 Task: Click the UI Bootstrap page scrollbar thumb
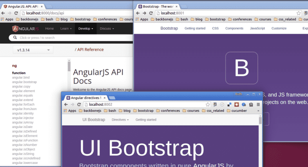260,120
